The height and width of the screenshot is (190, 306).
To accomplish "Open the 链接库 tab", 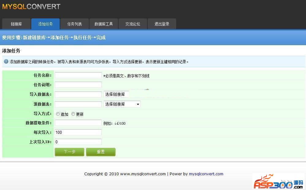I will 17,24.
